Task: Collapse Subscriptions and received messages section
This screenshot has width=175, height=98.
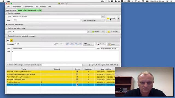Action: click(x=7, y=36)
